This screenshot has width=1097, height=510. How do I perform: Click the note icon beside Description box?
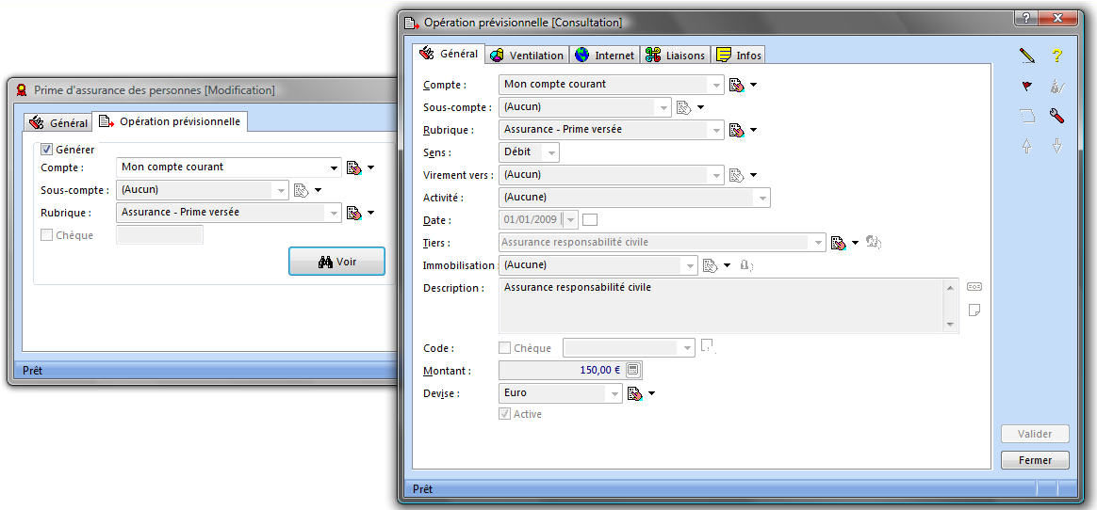click(974, 311)
